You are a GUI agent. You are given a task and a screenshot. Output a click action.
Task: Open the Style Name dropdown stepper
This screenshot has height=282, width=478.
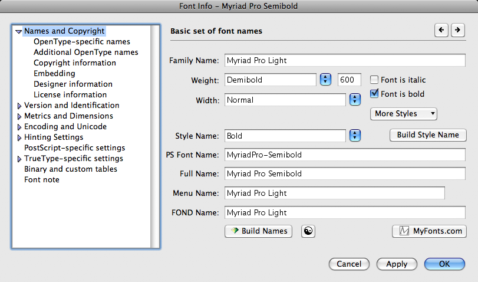tap(355, 136)
